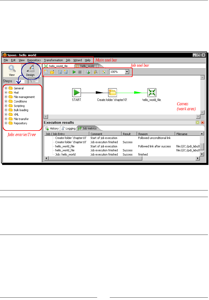Select the hello_world_file entry on canvas
This screenshot has width=209, height=300.
pyautogui.click(x=152, y=92)
